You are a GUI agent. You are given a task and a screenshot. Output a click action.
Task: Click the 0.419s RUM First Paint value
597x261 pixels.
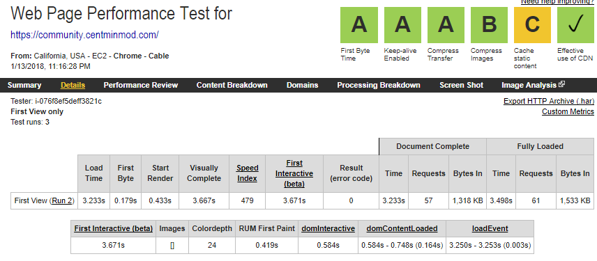tap(266, 246)
